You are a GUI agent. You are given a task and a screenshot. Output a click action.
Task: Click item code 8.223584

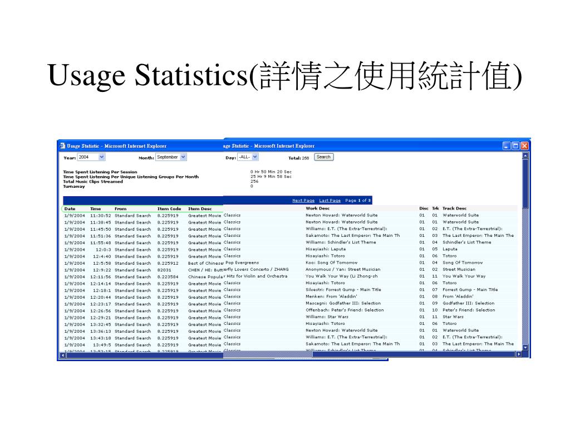(168, 277)
